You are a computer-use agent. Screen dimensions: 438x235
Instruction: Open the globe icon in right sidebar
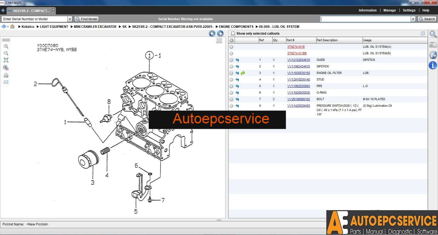tap(433, 55)
